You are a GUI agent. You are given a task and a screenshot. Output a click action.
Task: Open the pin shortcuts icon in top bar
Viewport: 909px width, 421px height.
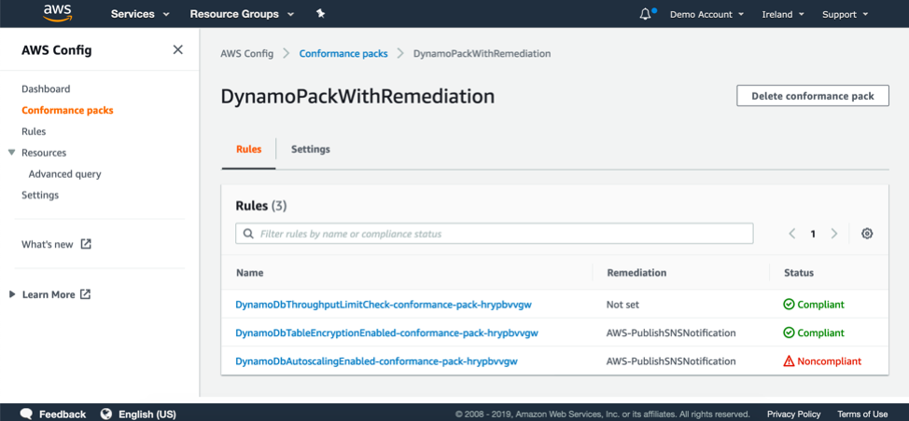click(321, 13)
